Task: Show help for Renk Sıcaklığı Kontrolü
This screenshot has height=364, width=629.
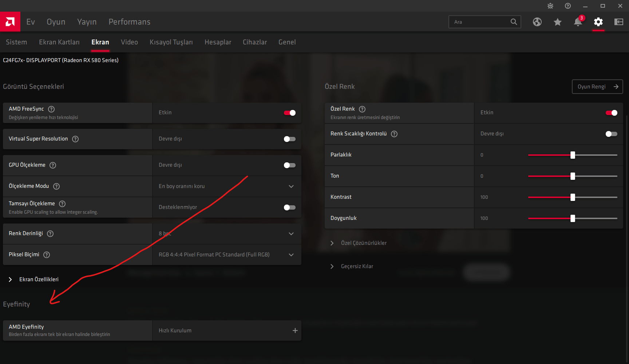Action: click(394, 134)
